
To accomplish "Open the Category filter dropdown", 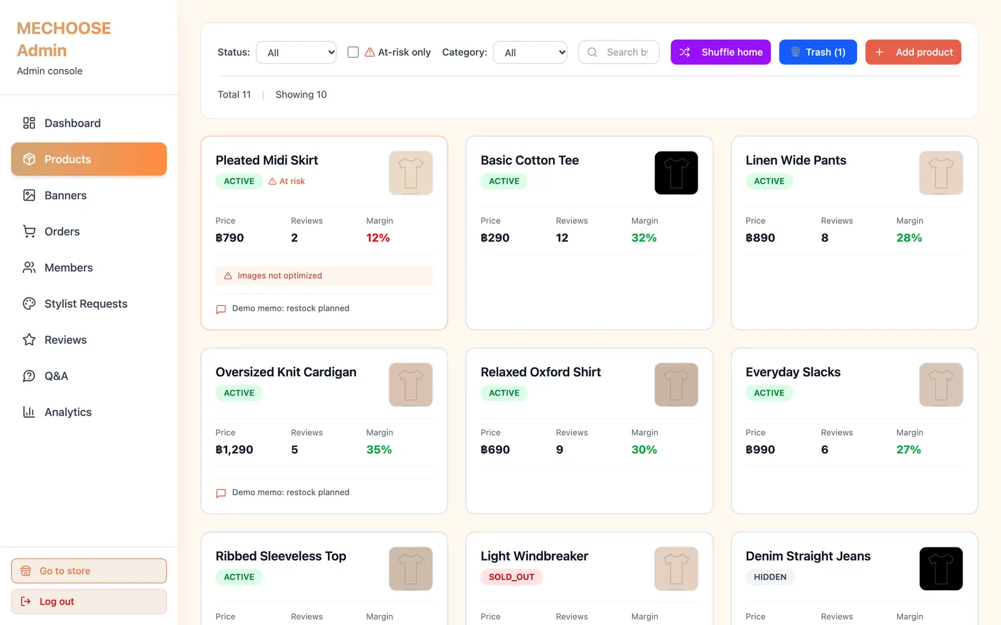I will [x=531, y=52].
